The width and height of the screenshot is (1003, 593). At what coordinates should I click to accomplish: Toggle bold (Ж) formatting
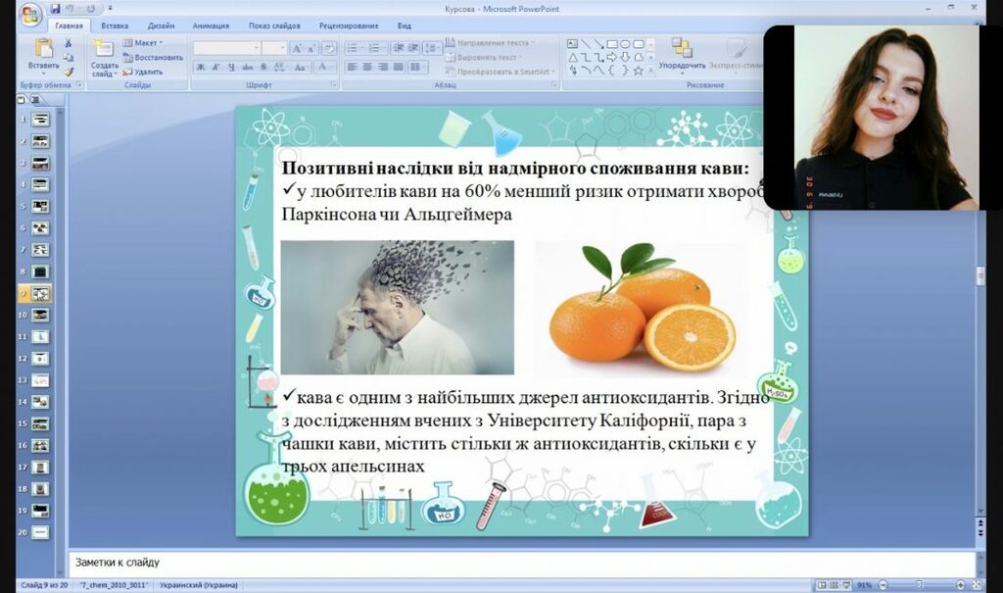201,67
